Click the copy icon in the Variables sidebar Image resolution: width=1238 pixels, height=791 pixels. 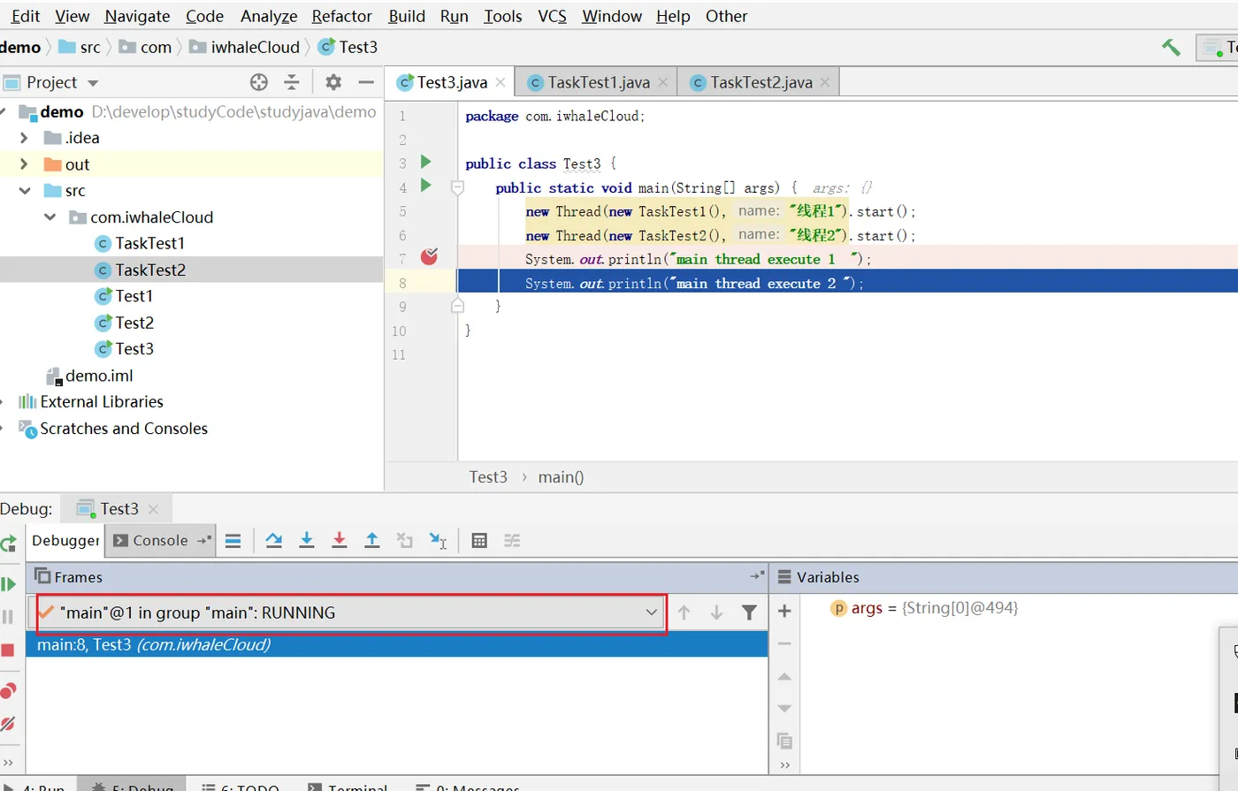tap(784, 741)
